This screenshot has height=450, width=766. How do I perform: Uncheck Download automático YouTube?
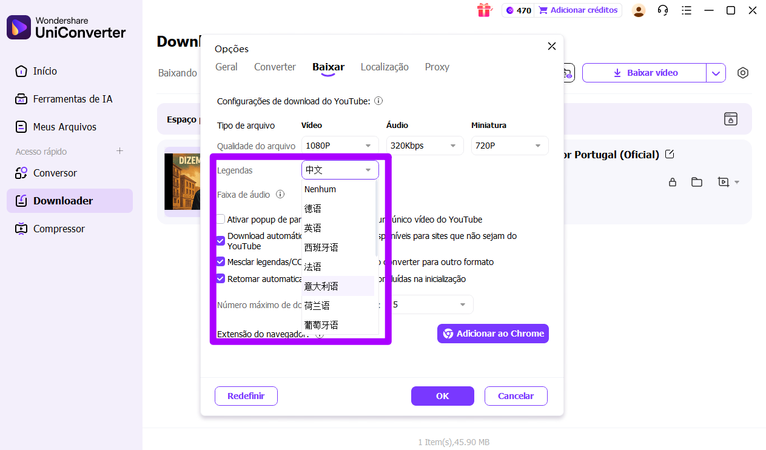click(x=221, y=241)
